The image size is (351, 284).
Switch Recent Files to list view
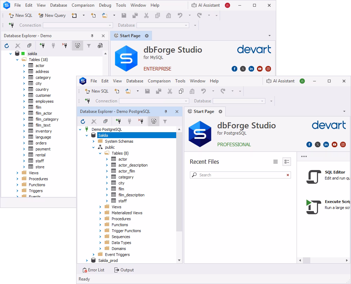pos(276,162)
